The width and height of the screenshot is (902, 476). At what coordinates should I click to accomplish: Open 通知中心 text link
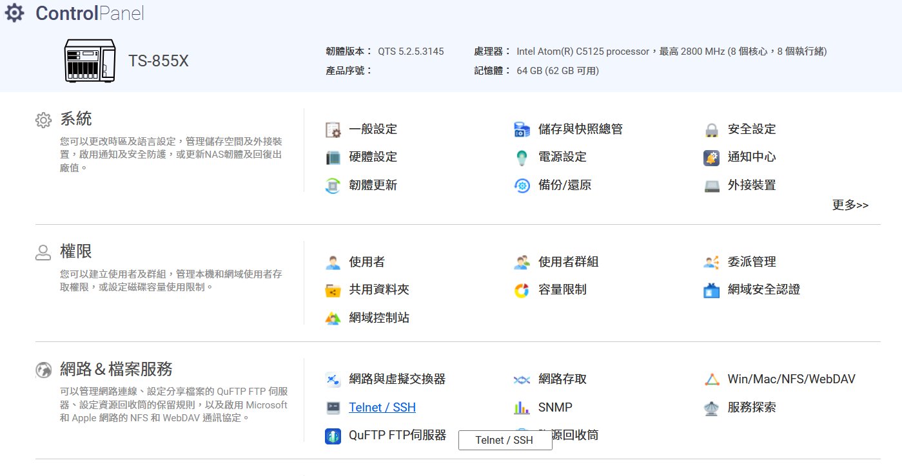click(752, 157)
